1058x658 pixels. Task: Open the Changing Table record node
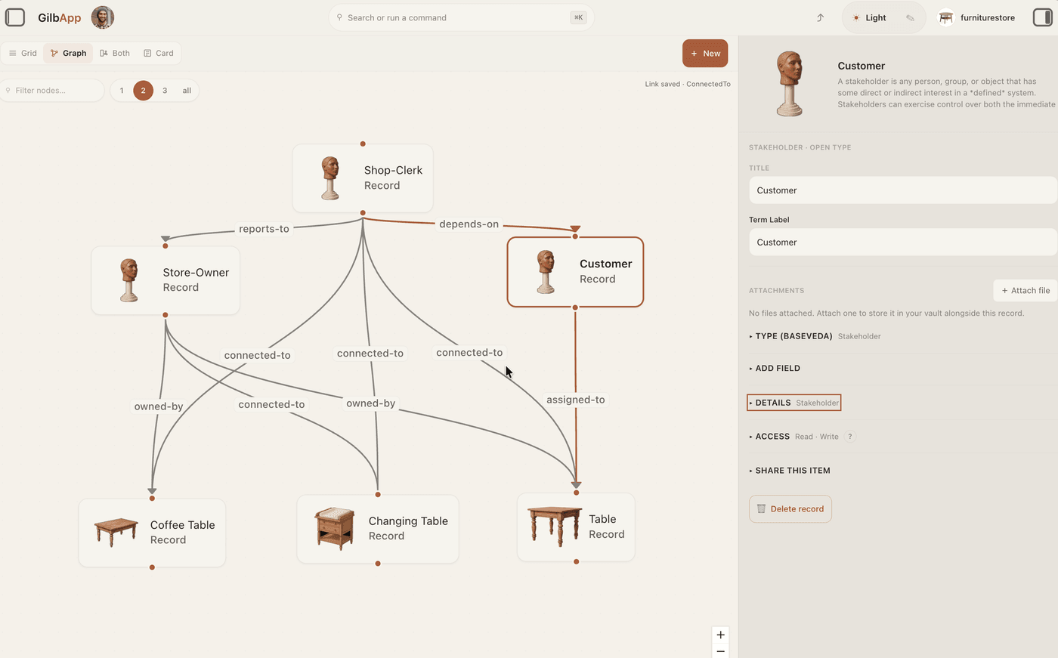pos(378,529)
